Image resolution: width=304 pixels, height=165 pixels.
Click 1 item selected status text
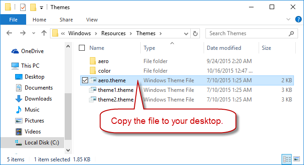[x=52, y=160]
